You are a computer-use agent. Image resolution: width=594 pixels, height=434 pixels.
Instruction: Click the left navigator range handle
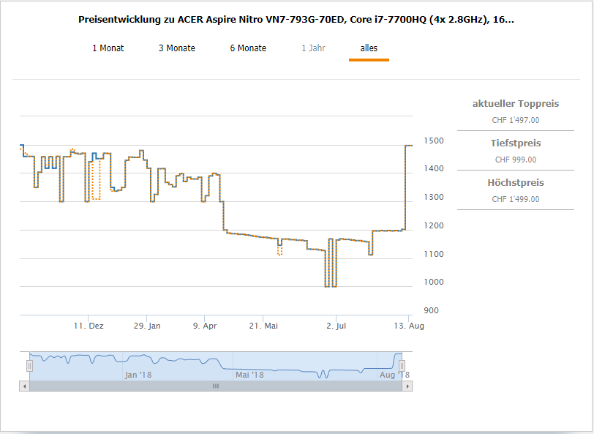pos(30,365)
